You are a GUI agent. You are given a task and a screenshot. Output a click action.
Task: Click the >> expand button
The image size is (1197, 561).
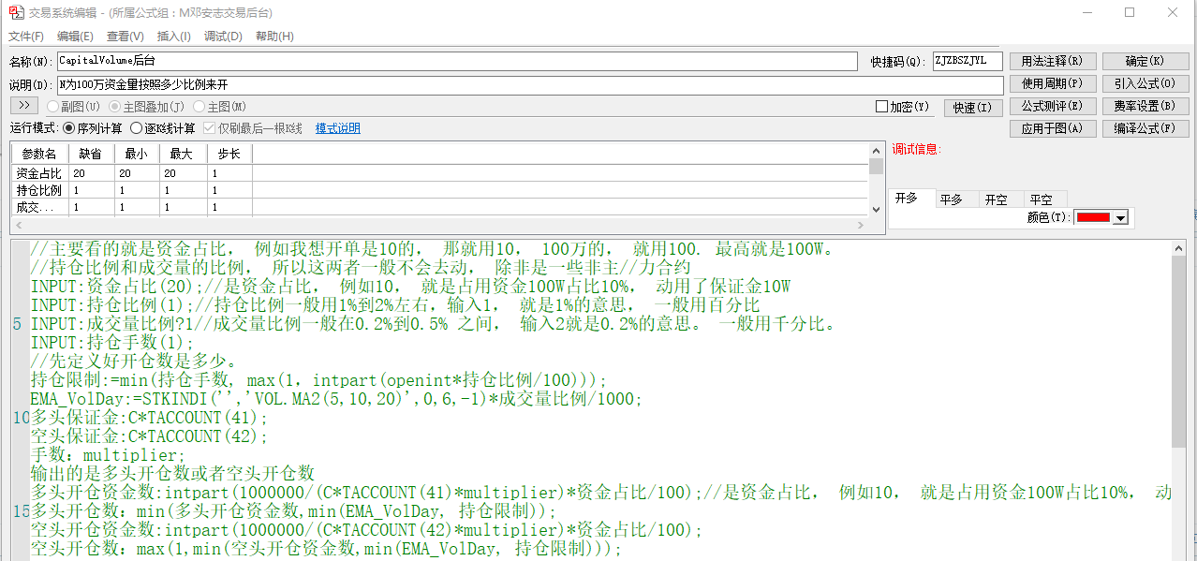pos(24,105)
